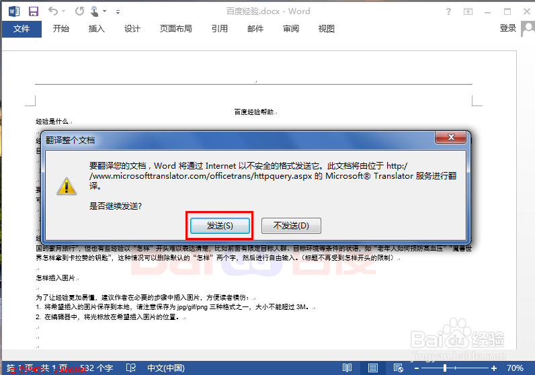Maximize the Word window
This screenshot has width=535, height=375.
coord(507,11)
